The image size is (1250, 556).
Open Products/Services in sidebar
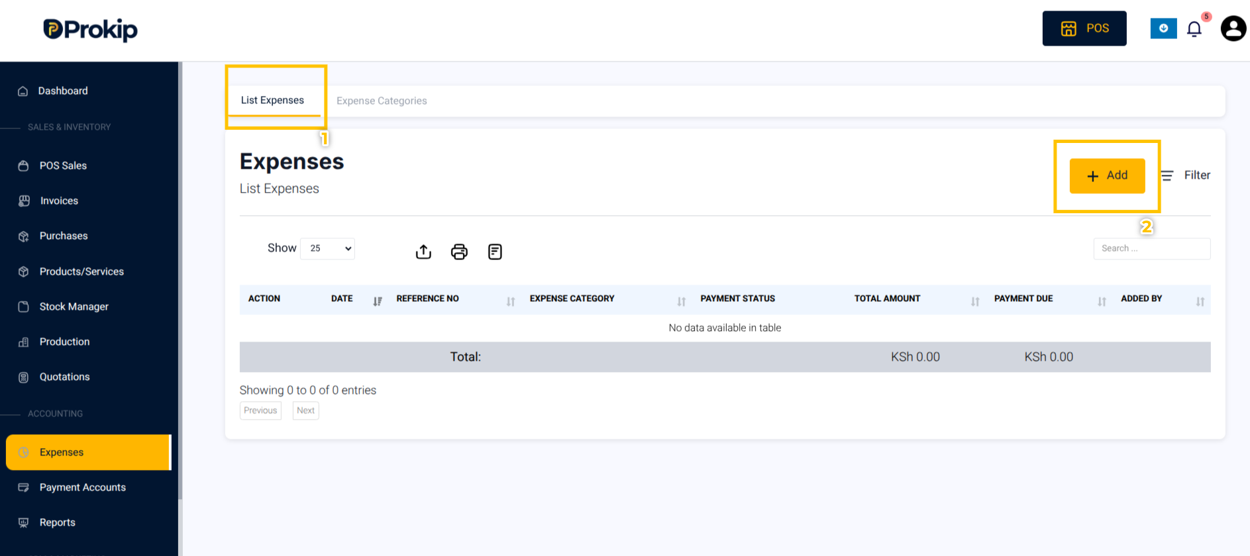tap(81, 271)
